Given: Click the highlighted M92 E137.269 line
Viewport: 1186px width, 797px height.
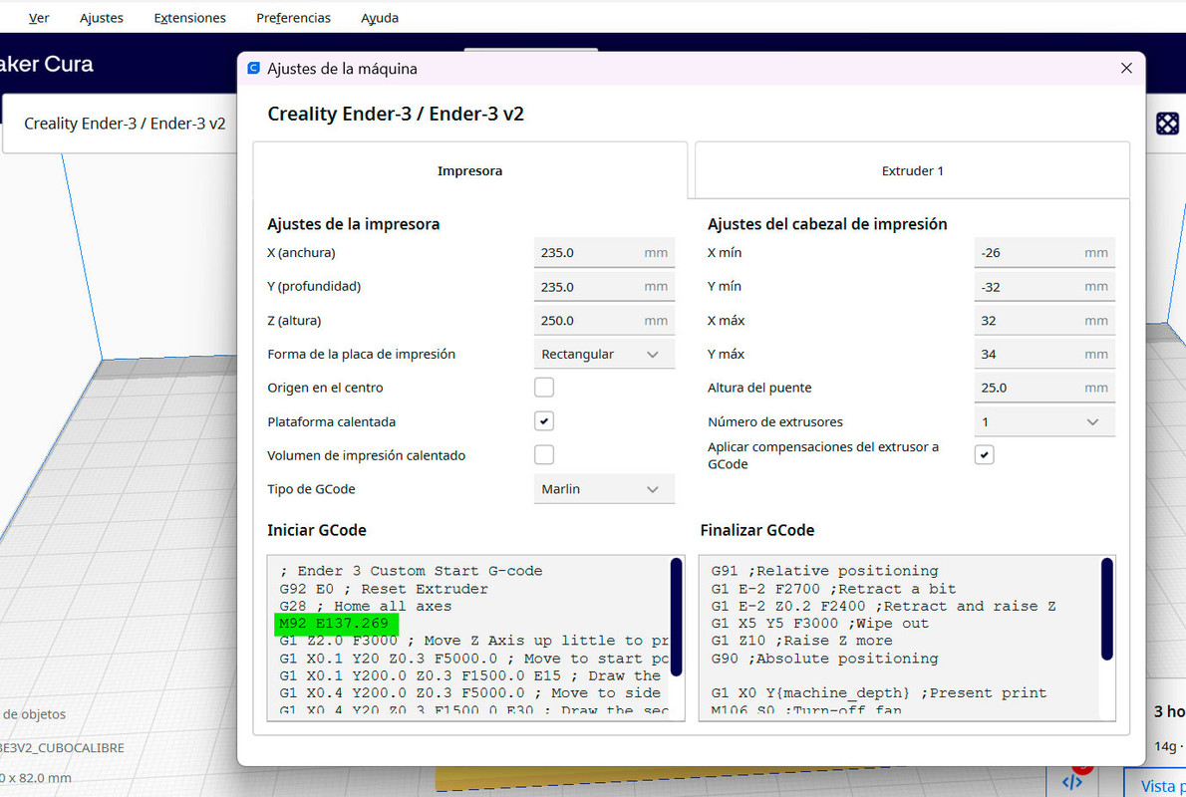Looking at the screenshot, I should click(334, 624).
